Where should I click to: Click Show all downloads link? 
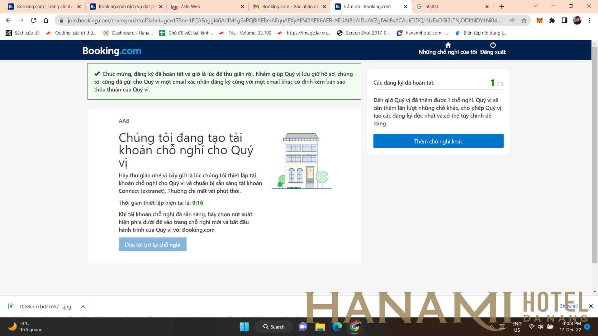point(569,306)
